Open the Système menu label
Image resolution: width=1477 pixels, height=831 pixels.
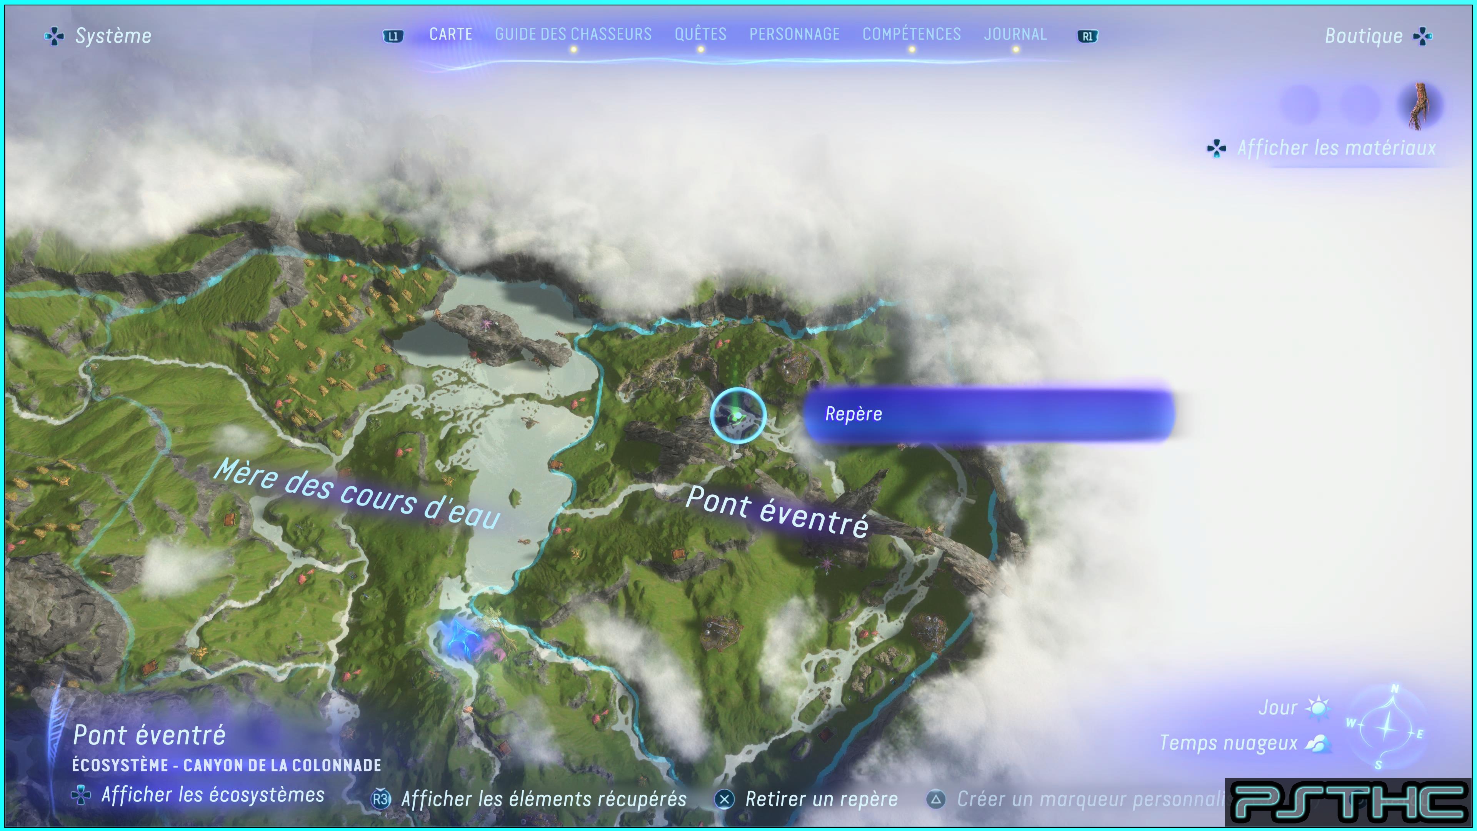point(113,36)
